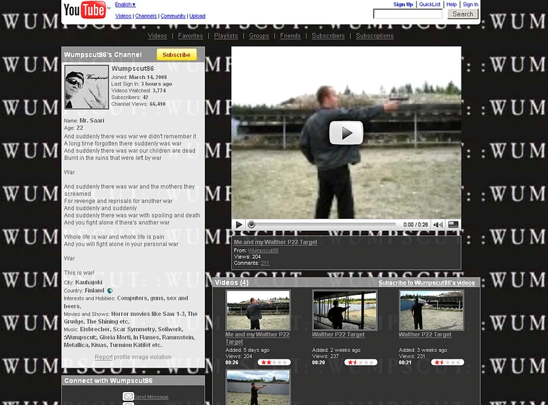
Task: Click the yellow Subscribe button
Action: pos(176,55)
